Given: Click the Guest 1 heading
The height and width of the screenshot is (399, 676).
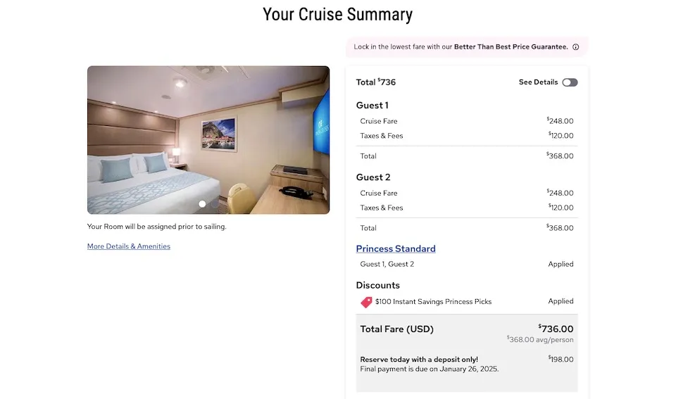Looking at the screenshot, I should coord(373,106).
